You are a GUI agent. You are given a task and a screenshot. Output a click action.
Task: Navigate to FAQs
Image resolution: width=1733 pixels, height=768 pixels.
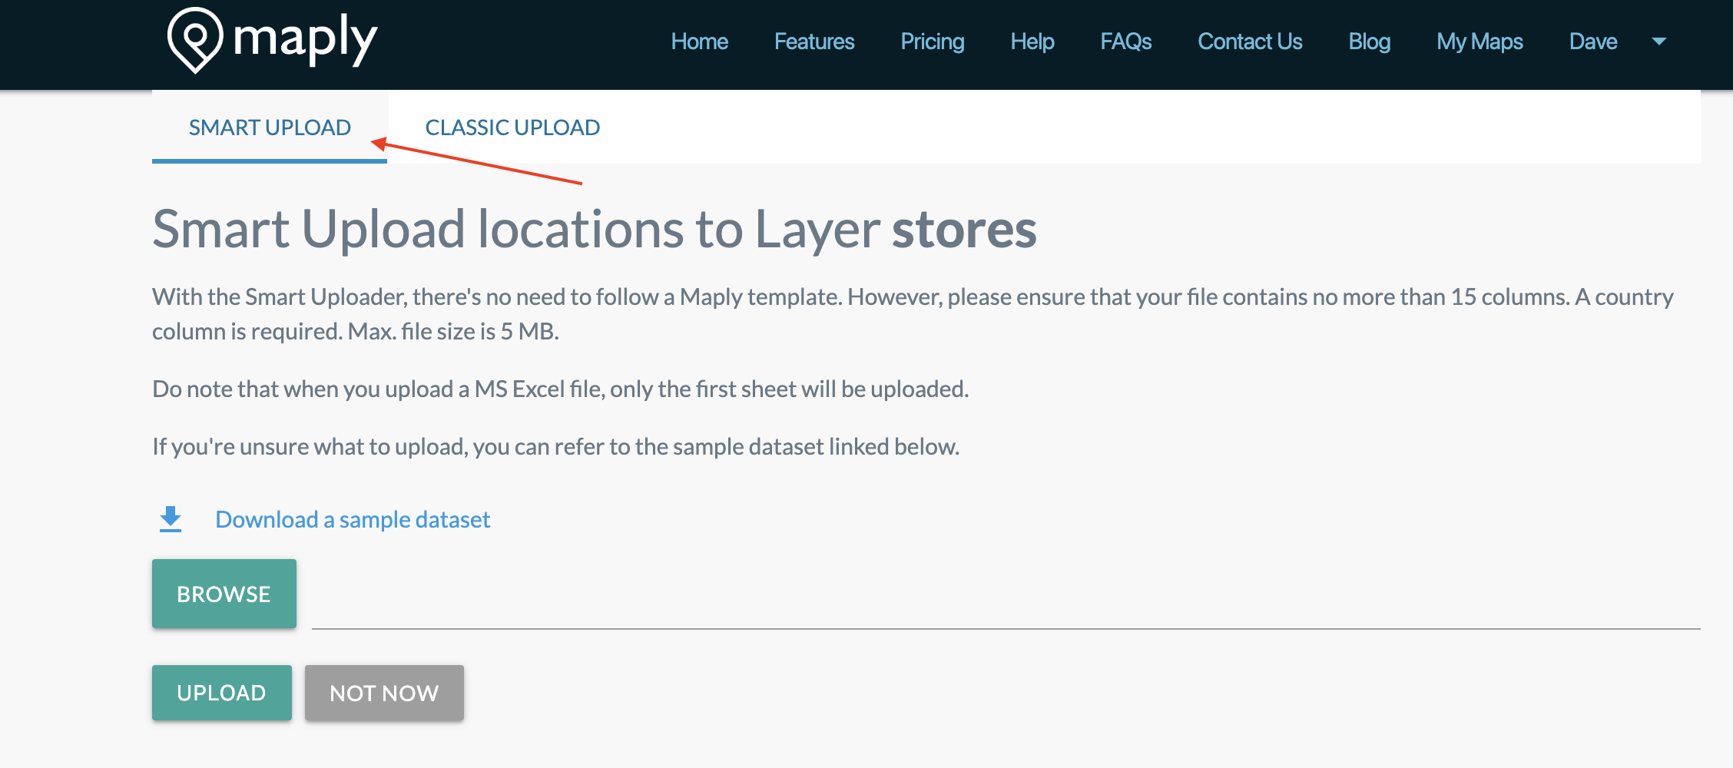click(1125, 41)
